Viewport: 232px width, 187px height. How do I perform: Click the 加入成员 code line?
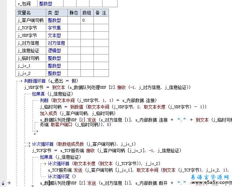click(x=78, y=113)
